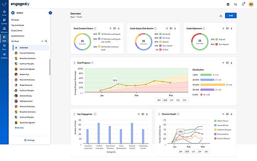Toggle On Track legend swatch
The width and height of the screenshot is (257, 161).
(161, 38)
